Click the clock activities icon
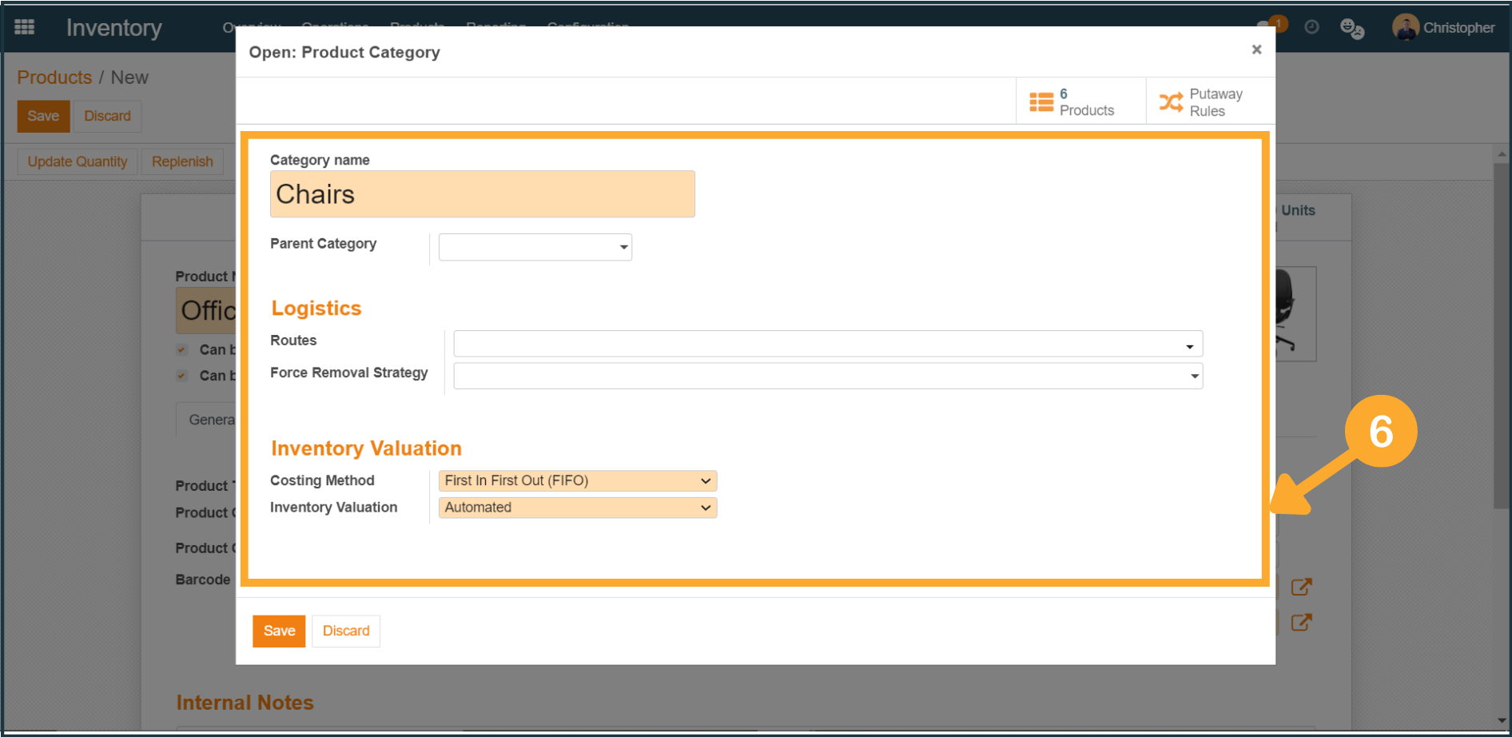This screenshot has height=737, width=1512. tap(1311, 27)
